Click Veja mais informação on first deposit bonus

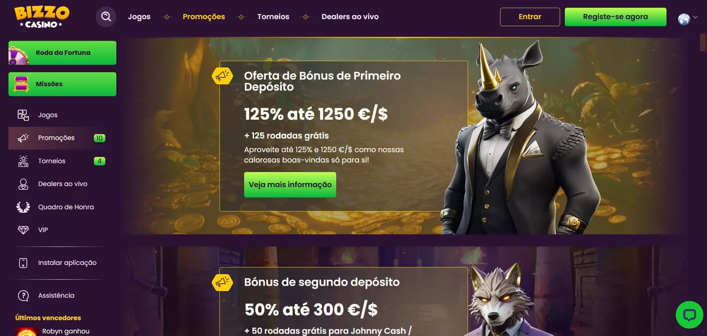click(290, 185)
